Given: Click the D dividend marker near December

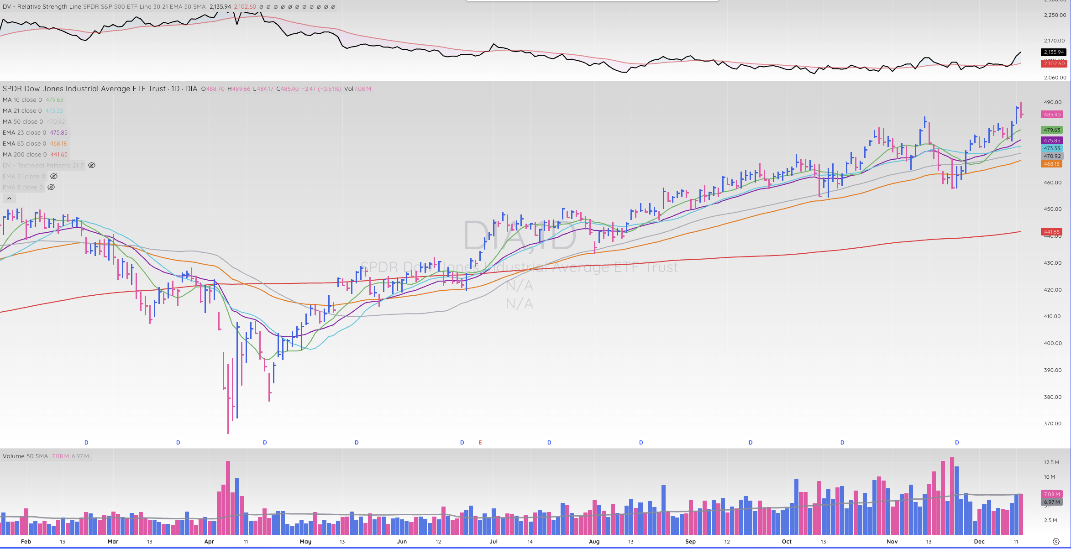Looking at the screenshot, I should coord(957,442).
